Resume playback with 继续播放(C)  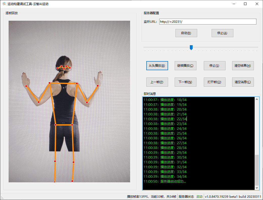point(185,66)
